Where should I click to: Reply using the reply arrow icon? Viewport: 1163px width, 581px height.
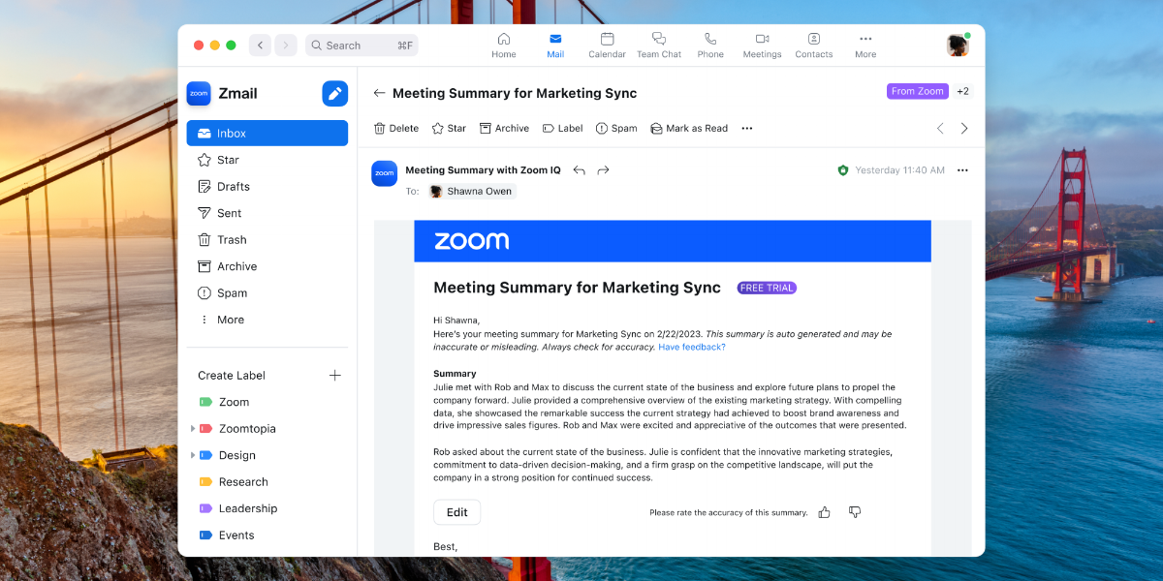(580, 170)
